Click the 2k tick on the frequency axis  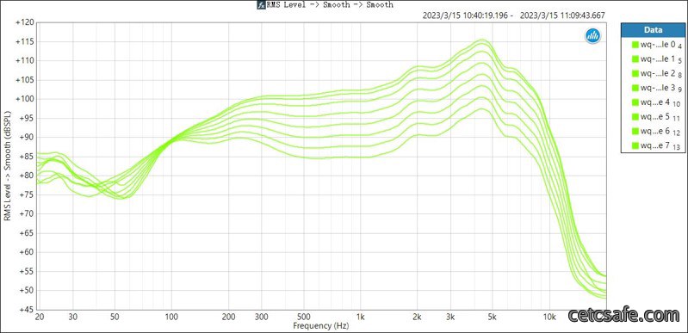coord(417,317)
